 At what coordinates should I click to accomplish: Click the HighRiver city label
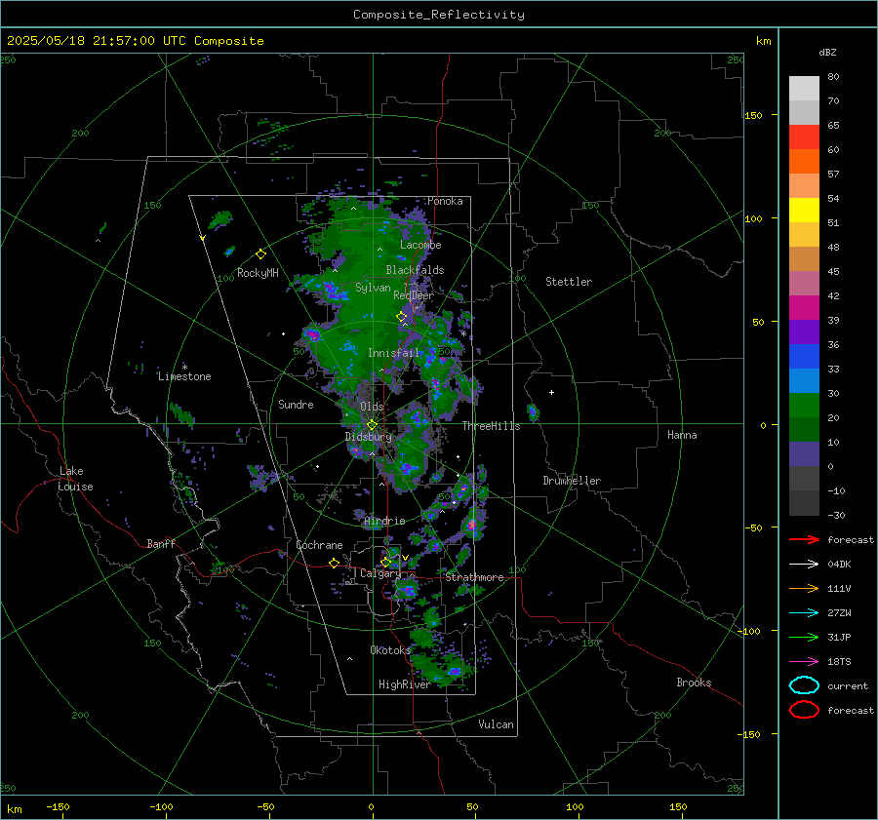click(x=404, y=684)
